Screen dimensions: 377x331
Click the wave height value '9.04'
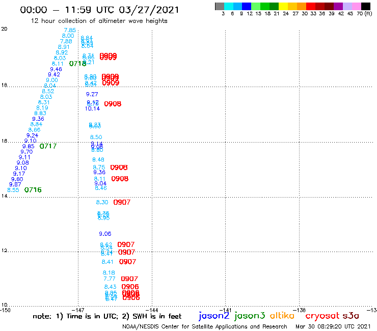100,183
